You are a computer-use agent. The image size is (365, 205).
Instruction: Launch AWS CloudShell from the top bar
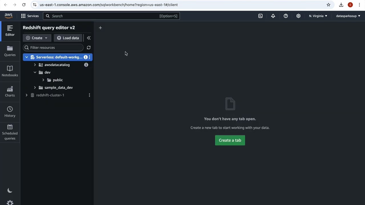pos(260,16)
